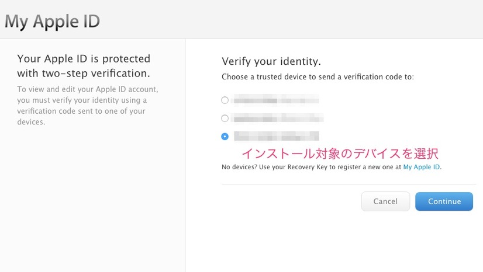Click the 'To view and edit your Apple ID account' paragraph

click(88, 106)
